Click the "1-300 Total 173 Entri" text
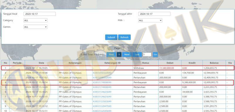The width and height of the screenshot is (235, 112). [x=92, y=55]
